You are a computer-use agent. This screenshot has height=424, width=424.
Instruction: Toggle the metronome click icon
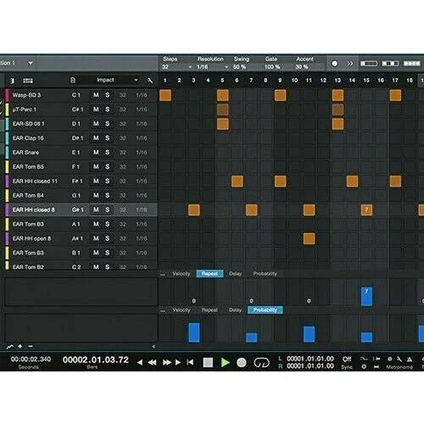[410, 360]
